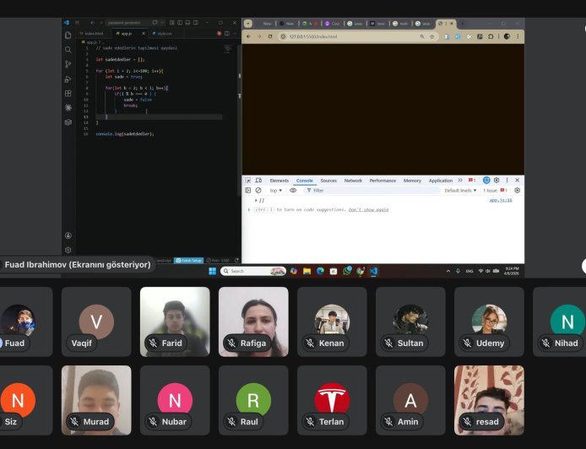Open the Accounts icon in VS Code
The image size is (586, 449).
pos(68,235)
